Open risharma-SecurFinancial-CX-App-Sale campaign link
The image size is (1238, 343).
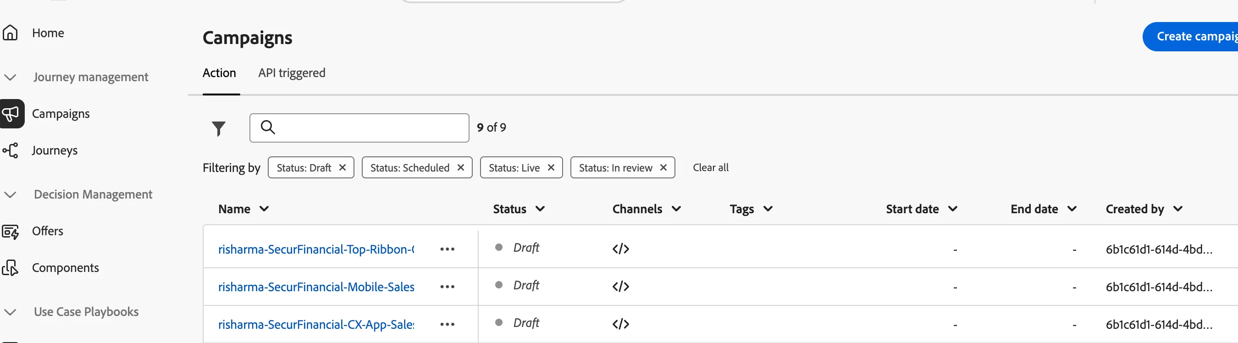[x=316, y=324]
